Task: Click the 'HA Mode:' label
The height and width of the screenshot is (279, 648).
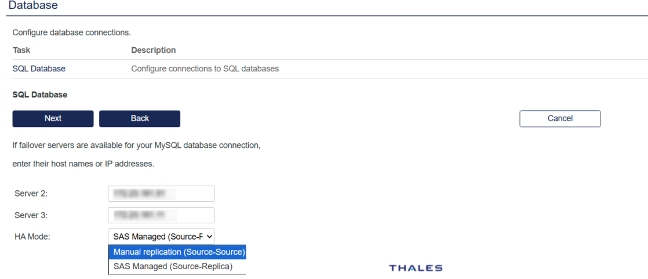Action: pos(32,237)
